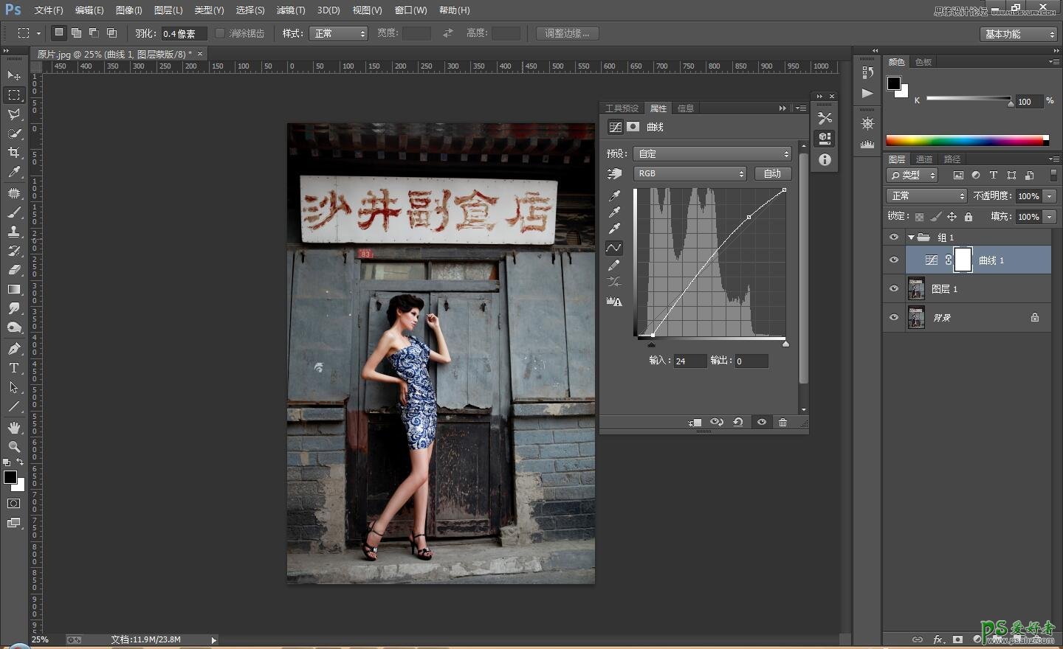Image resolution: width=1063 pixels, height=649 pixels.
Task: Select the Move tool
Action: (14, 76)
